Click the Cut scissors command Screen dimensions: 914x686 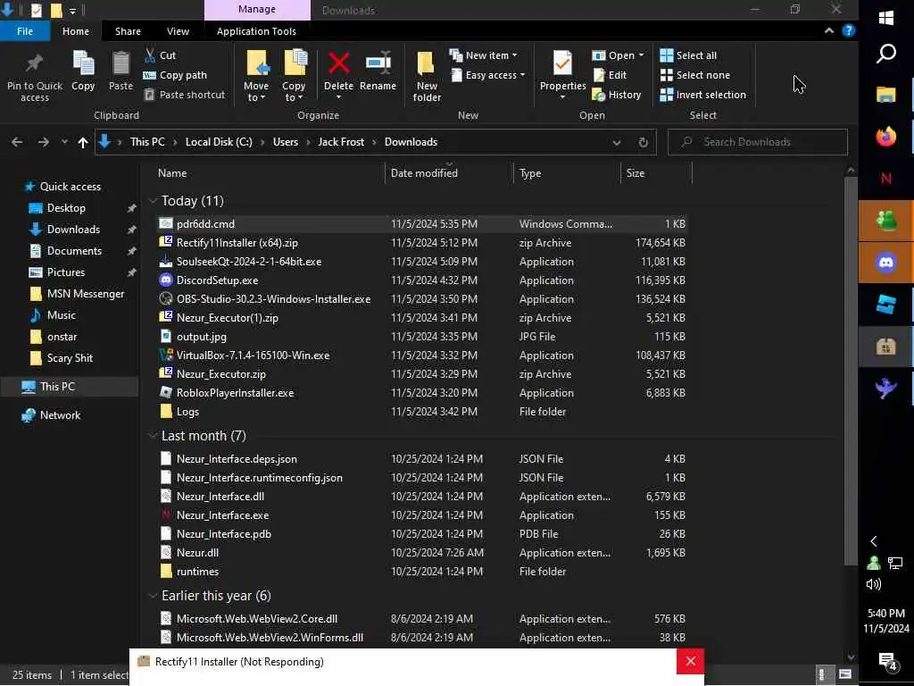[160, 55]
